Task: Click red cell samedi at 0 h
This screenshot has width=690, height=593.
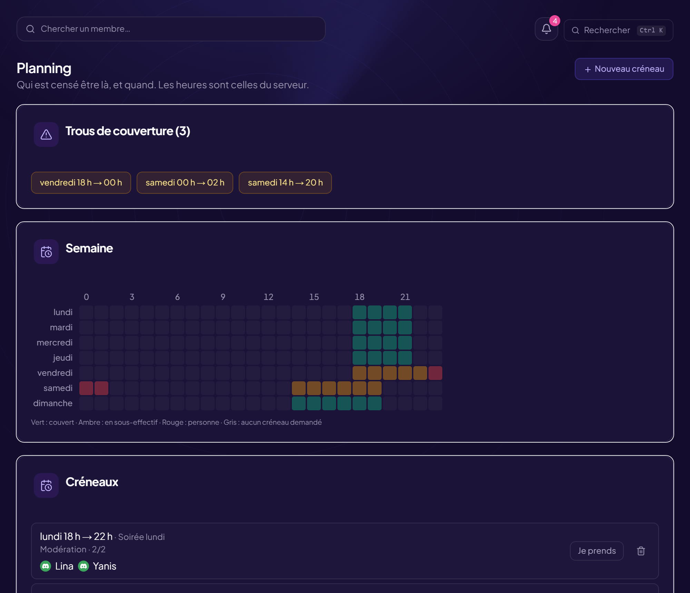Action: pyautogui.click(x=86, y=388)
